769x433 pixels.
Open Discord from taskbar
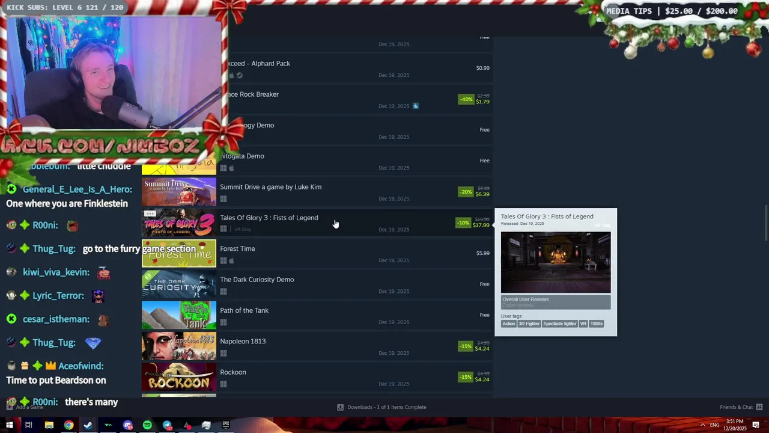click(x=128, y=425)
